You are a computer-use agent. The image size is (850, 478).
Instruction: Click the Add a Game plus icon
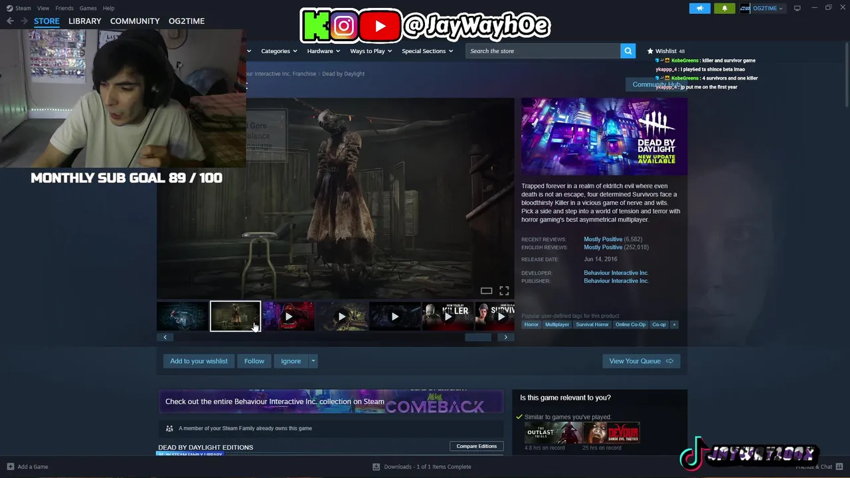point(10,467)
